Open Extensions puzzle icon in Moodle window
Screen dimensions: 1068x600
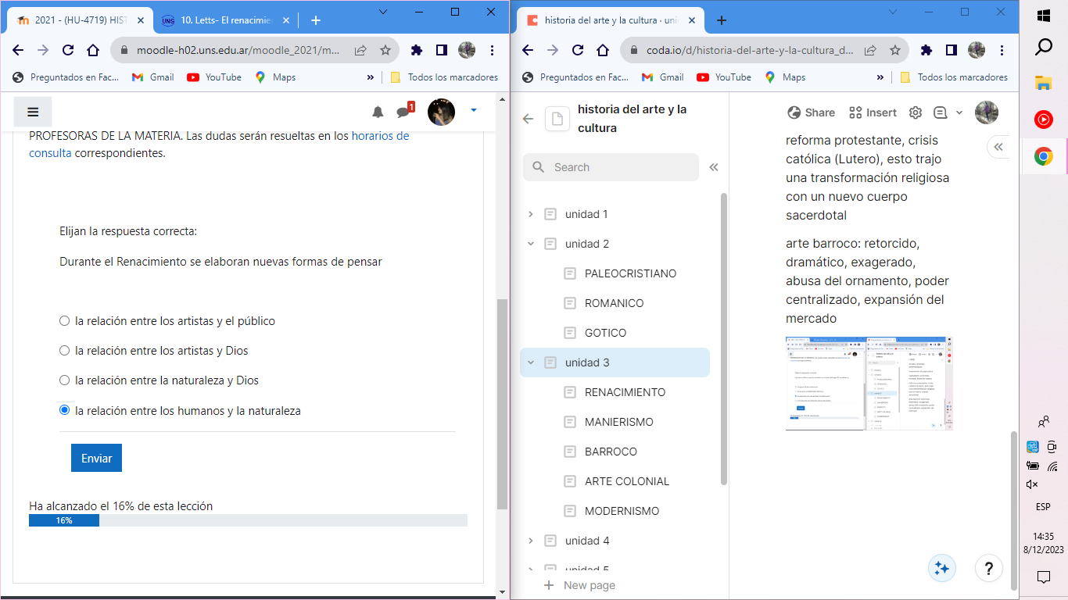417,50
